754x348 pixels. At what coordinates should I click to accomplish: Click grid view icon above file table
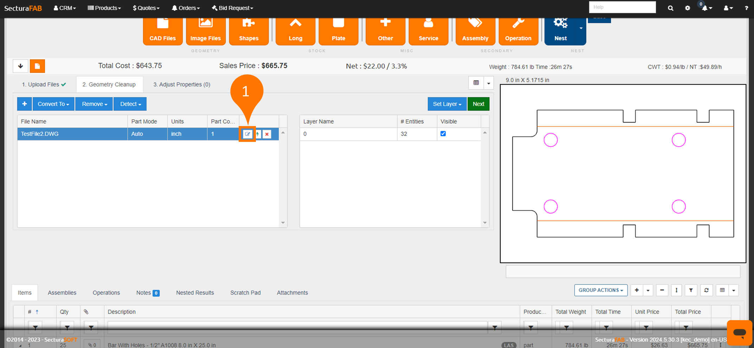pyautogui.click(x=476, y=83)
